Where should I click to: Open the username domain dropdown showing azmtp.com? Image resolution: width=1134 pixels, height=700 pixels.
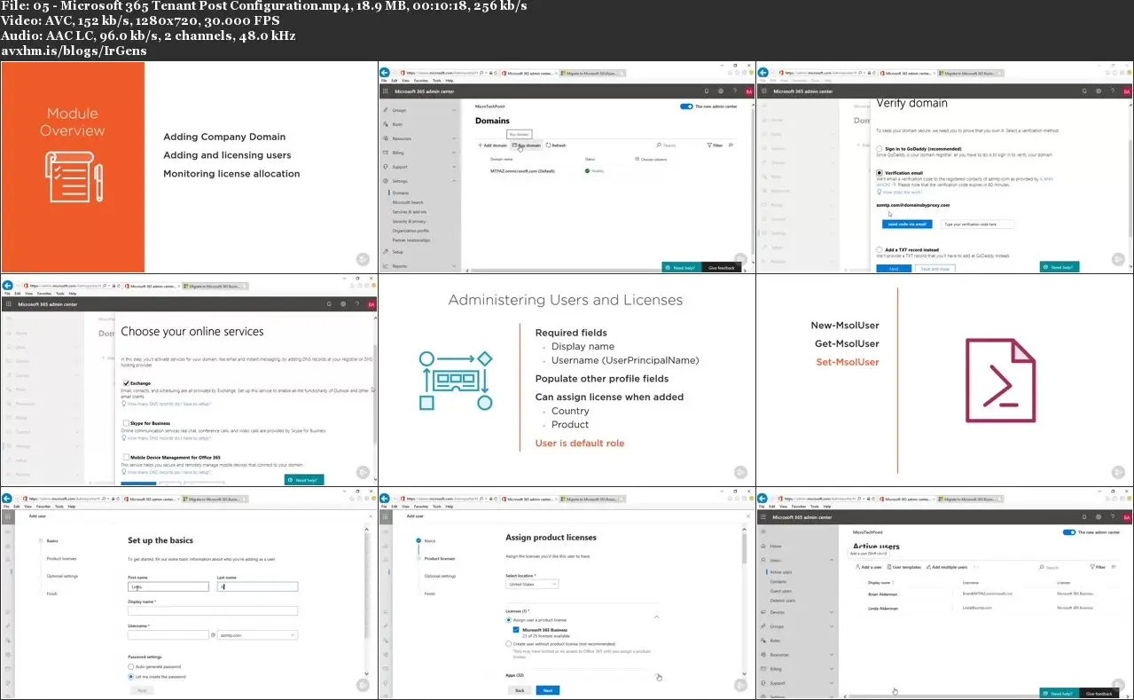[255, 635]
